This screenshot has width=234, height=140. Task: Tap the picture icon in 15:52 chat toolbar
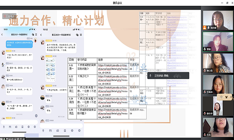point(50,131)
